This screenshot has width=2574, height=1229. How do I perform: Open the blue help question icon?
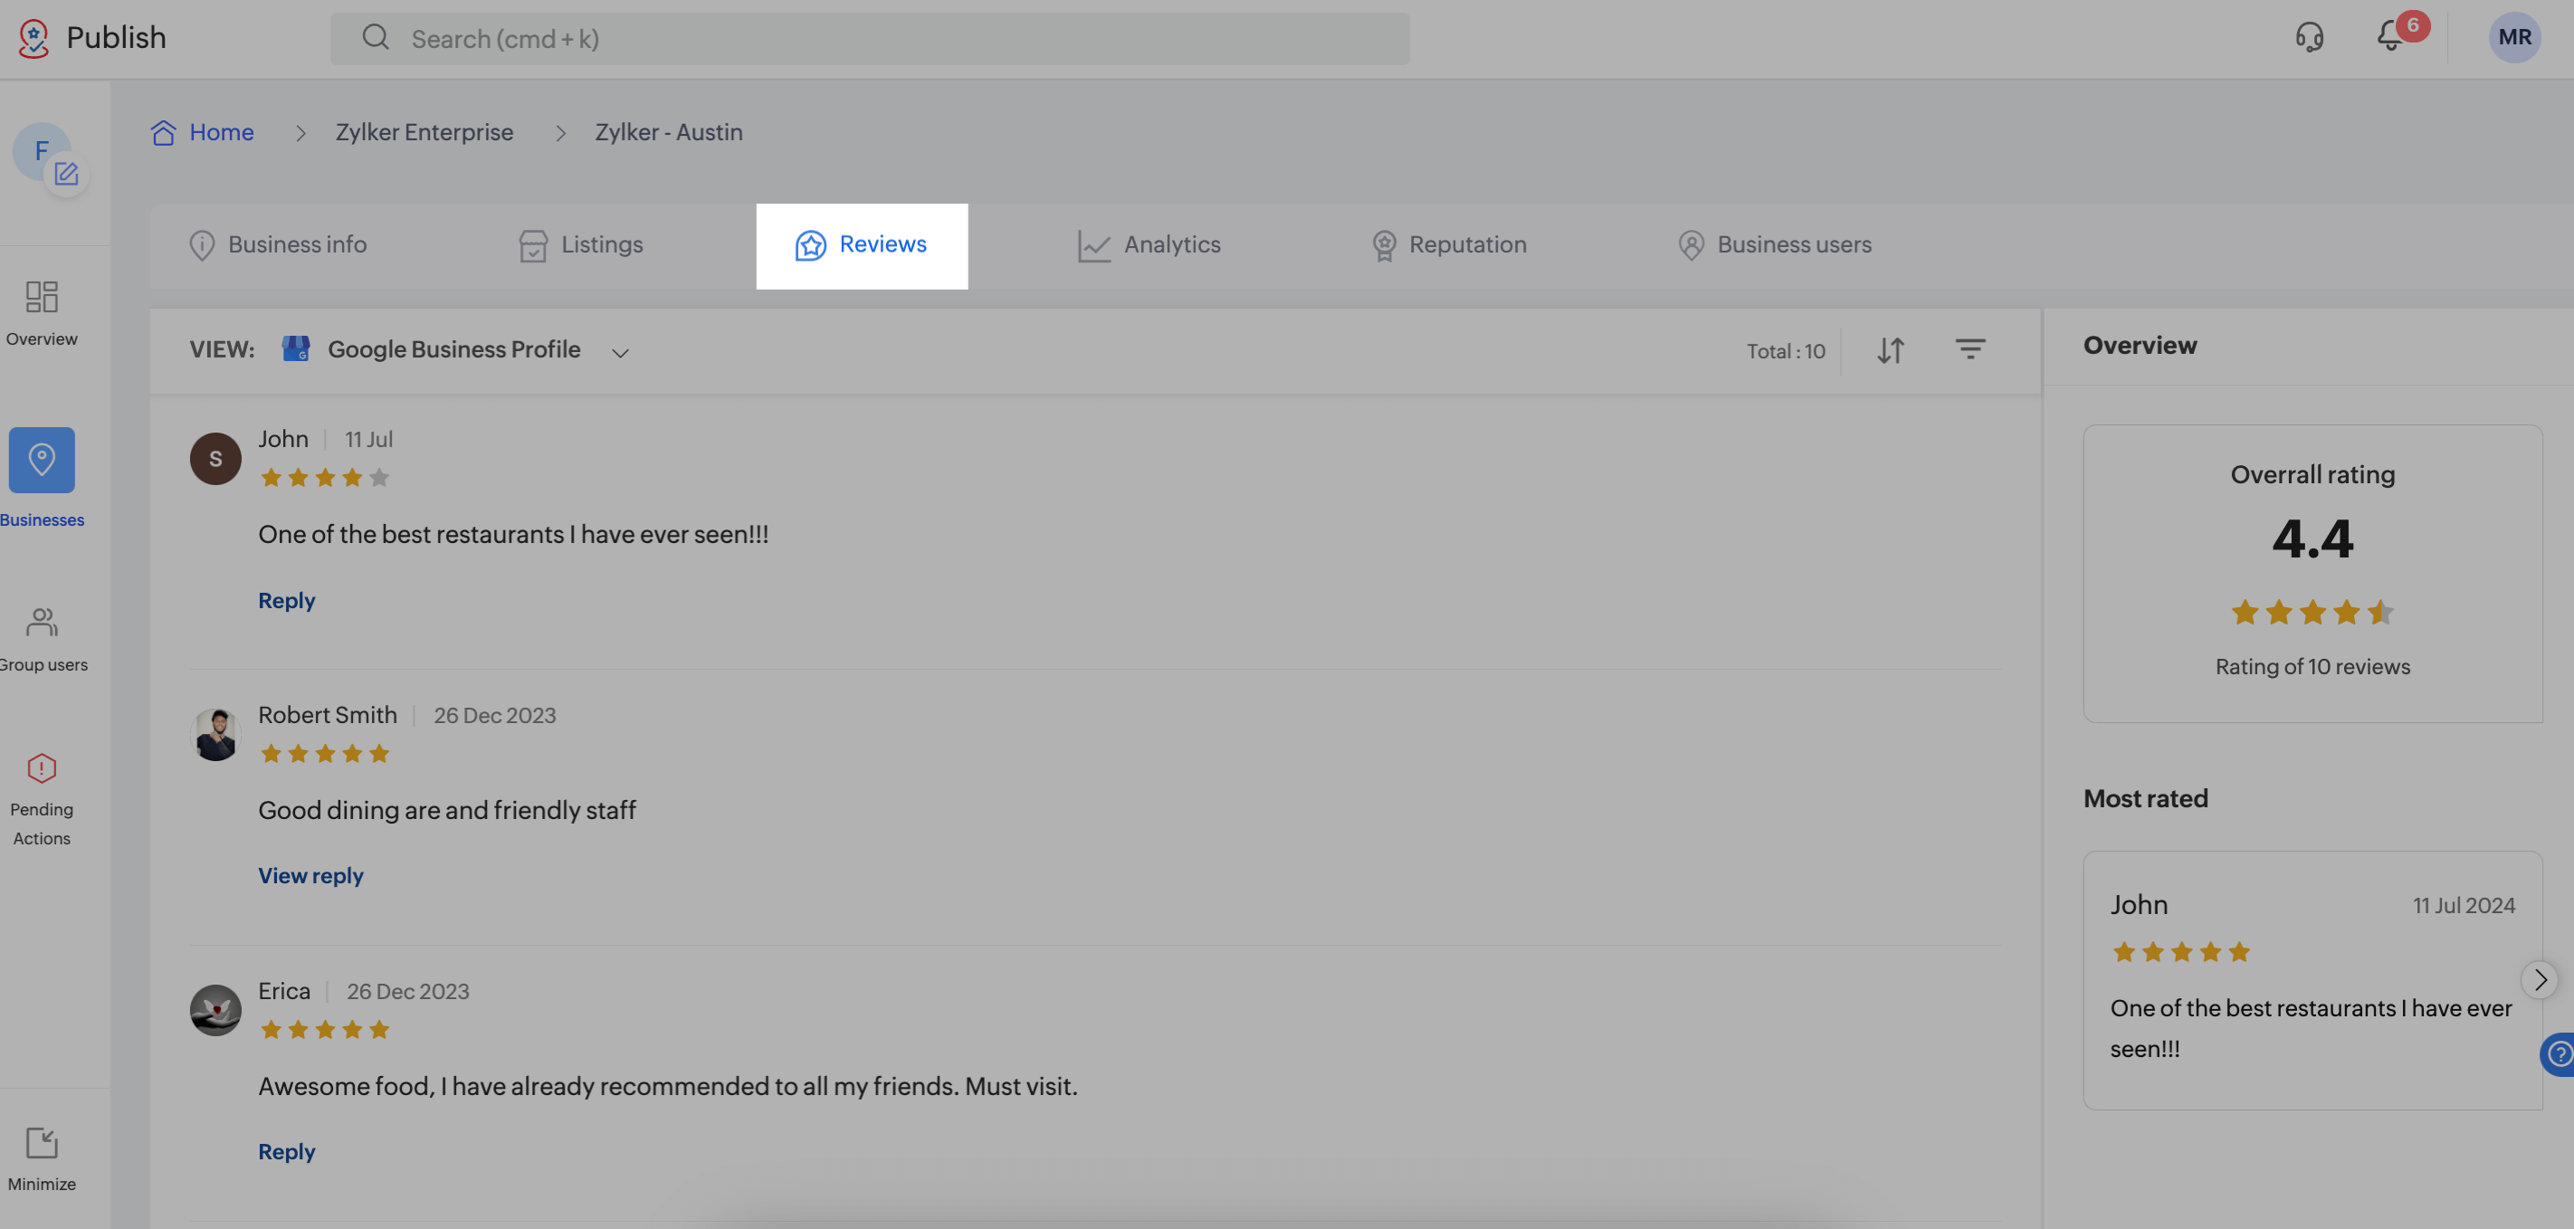2559,1053
